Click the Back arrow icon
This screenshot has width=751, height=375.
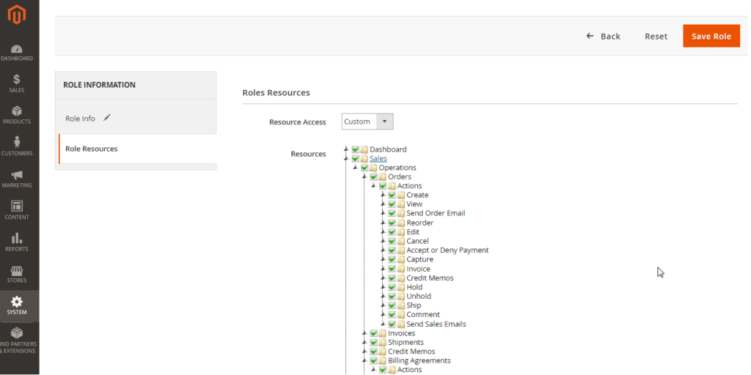[x=590, y=37]
